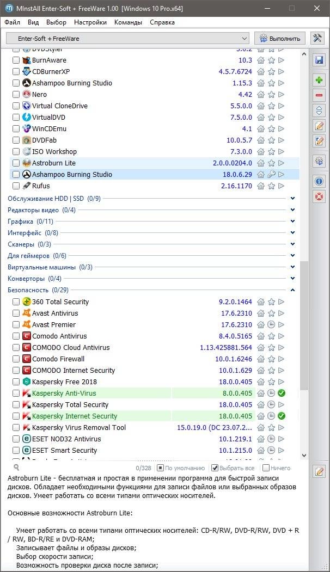Click star icon in 360 Total Security row
The width and height of the screenshot is (330, 572).
pos(271,302)
